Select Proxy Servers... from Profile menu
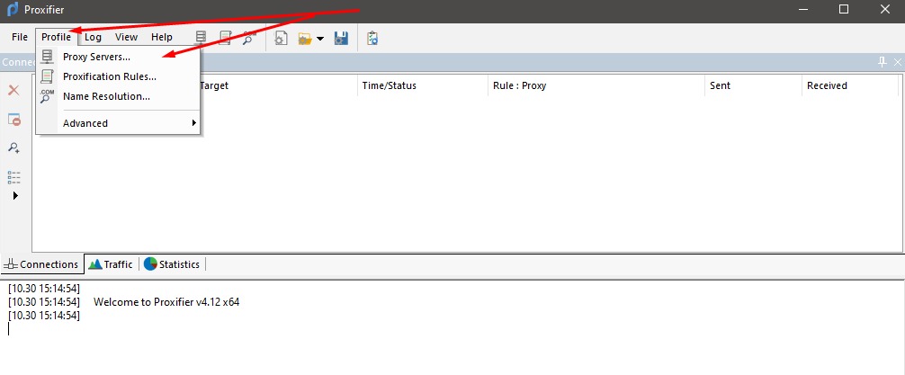905x375 pixels. [96, 57]
